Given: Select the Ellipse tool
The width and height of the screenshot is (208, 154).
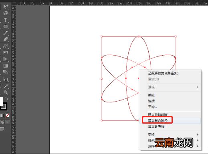Looking at the screenshot, I should pyautogui.click(x=6, y=26).
